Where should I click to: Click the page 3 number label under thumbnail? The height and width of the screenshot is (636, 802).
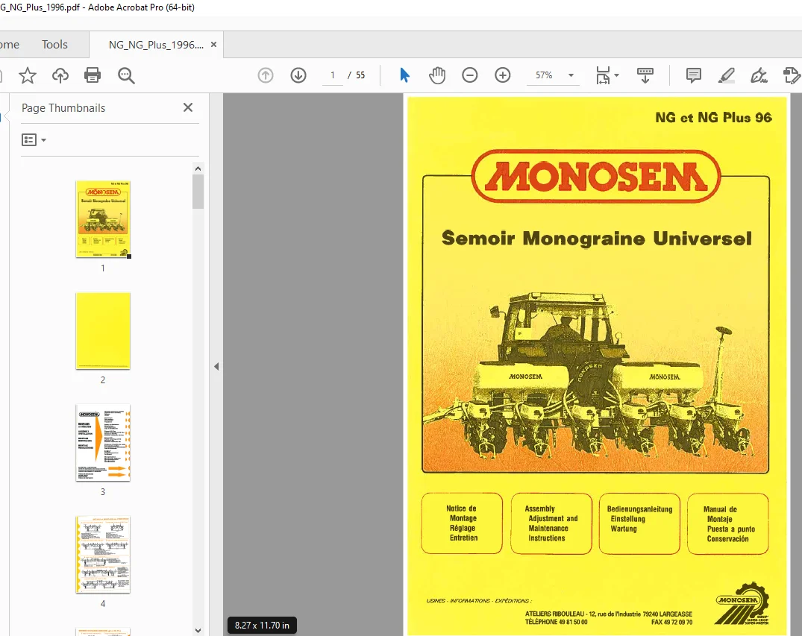coord(103,492)
